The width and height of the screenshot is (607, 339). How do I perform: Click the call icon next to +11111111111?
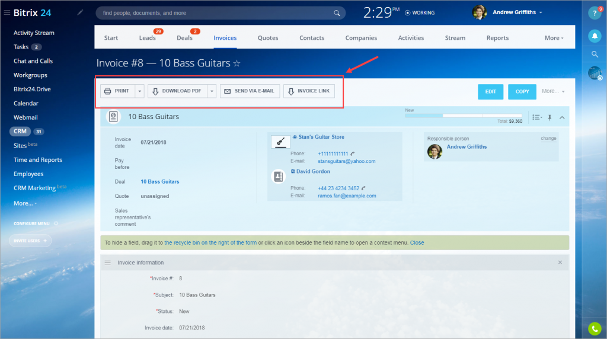tap(353, 153)
